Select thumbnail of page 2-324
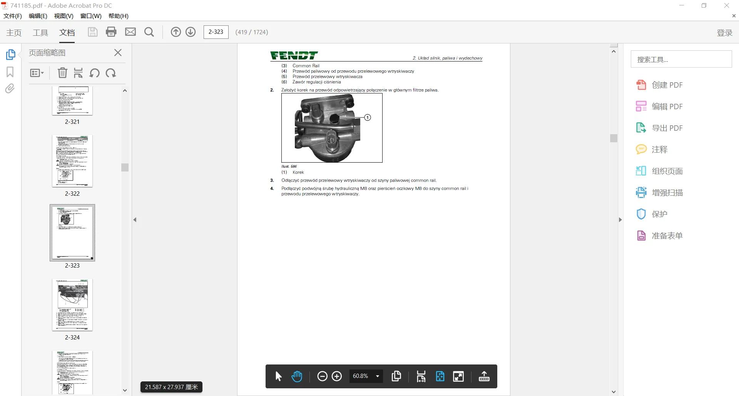Viewport: 739px width, 396px height. coord(72,305)
